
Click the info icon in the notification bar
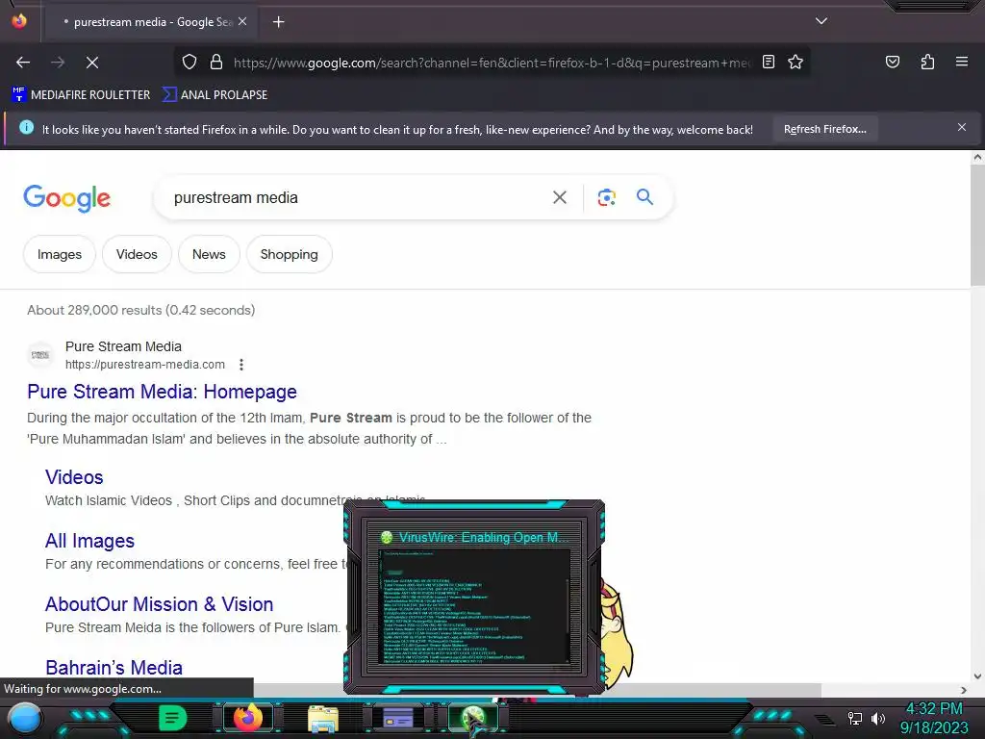pos(26,128)
